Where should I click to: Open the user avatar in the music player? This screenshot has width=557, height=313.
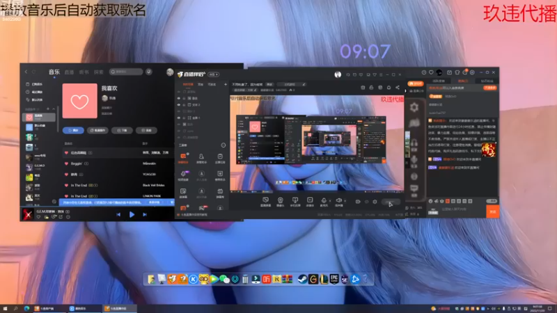[x=170, y=72]
